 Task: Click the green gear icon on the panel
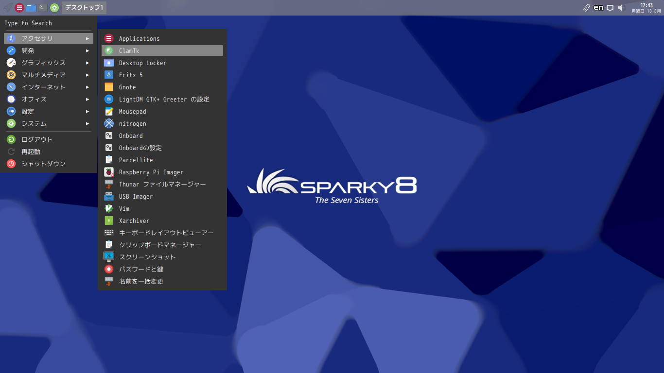[x=54, y=7]
